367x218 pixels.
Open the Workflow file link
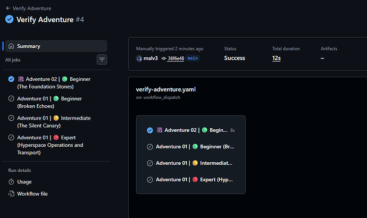click(x=32, y=194)
